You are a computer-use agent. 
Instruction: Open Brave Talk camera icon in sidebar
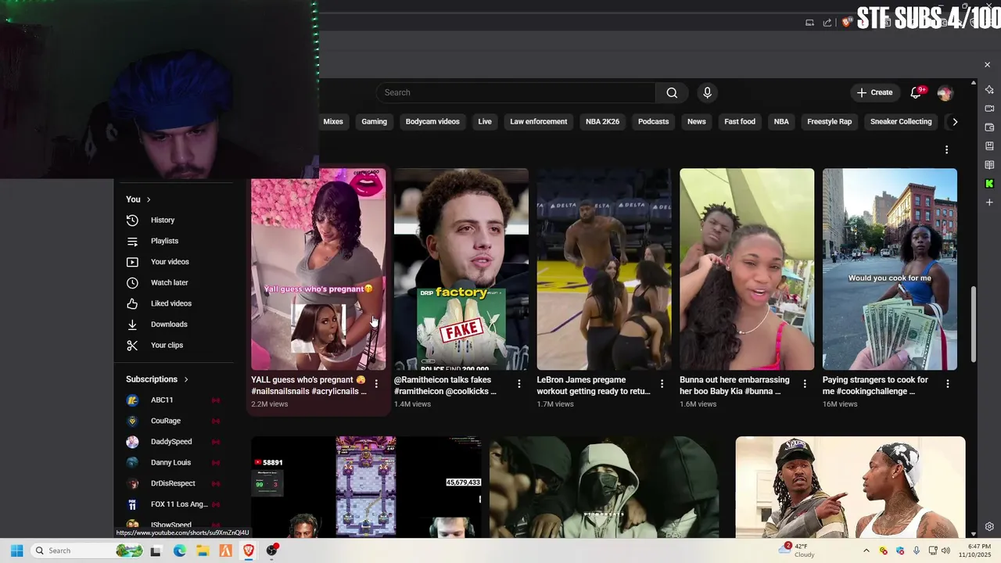click(x=989, y=108)
